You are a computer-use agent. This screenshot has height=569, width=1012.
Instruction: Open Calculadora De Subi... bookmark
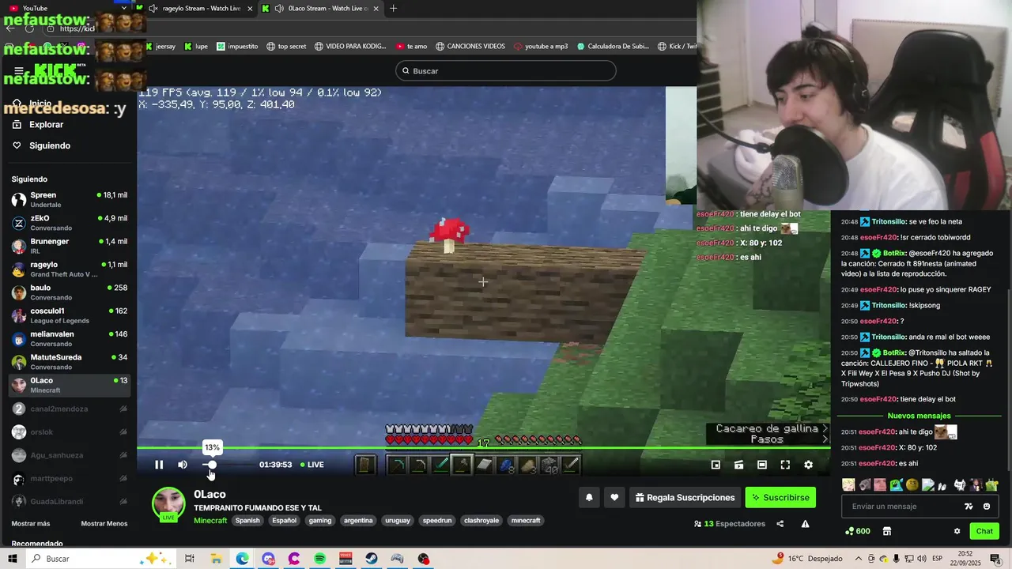point(612,47)
